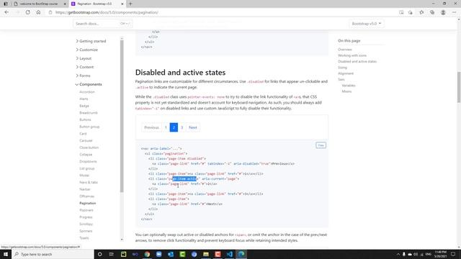Open taskbar clock and date
Screen dimensions: 461x259
coord(440,254)
